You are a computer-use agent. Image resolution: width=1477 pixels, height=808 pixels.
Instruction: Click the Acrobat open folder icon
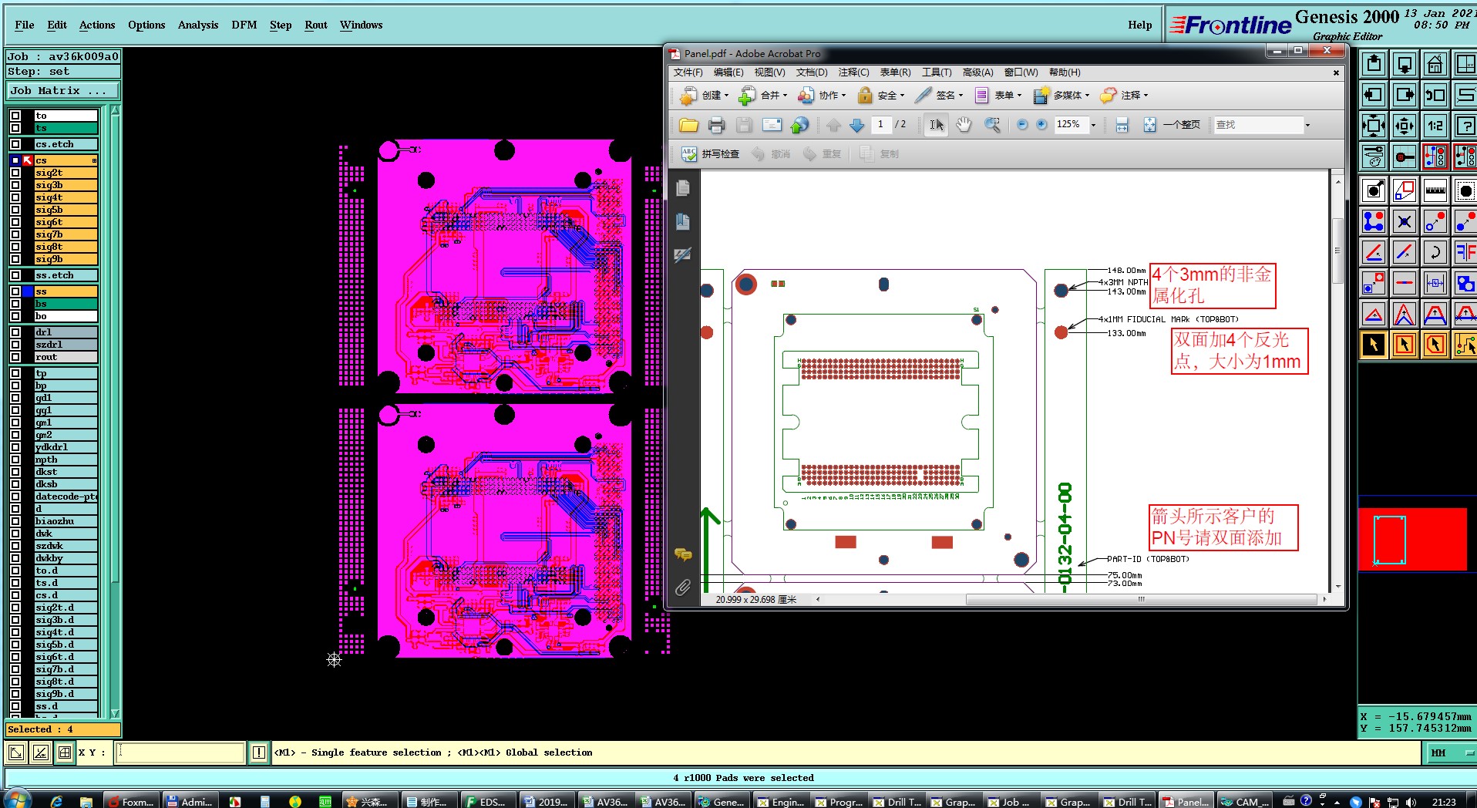[x=688, y=125]
